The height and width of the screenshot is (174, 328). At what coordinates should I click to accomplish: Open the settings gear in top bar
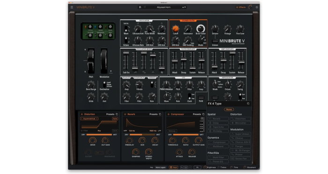coord(257,7)
